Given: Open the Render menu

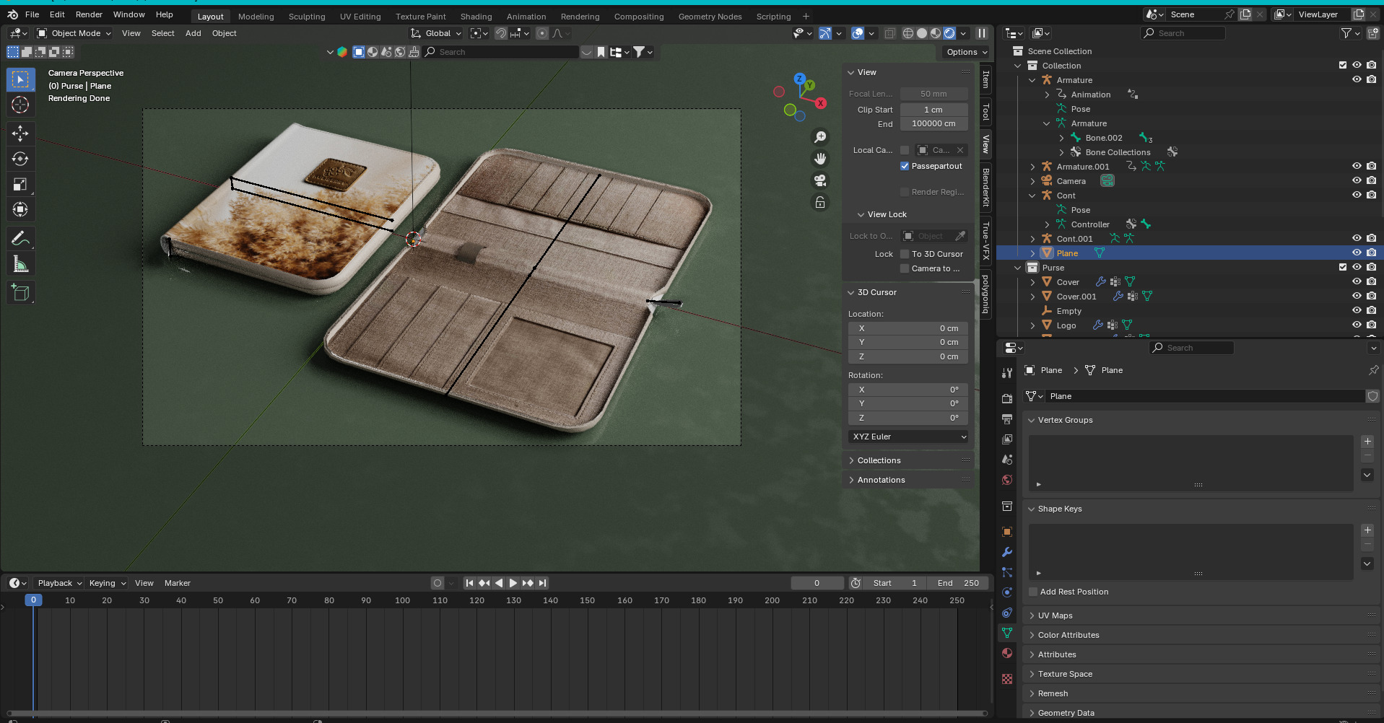Looking at the screenshot, I should (89, 14).
